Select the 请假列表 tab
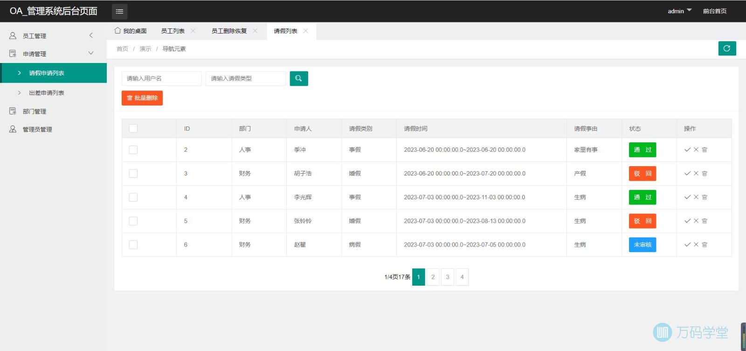Viewport: 746px width, 351px height. click(x=285, y=31)
